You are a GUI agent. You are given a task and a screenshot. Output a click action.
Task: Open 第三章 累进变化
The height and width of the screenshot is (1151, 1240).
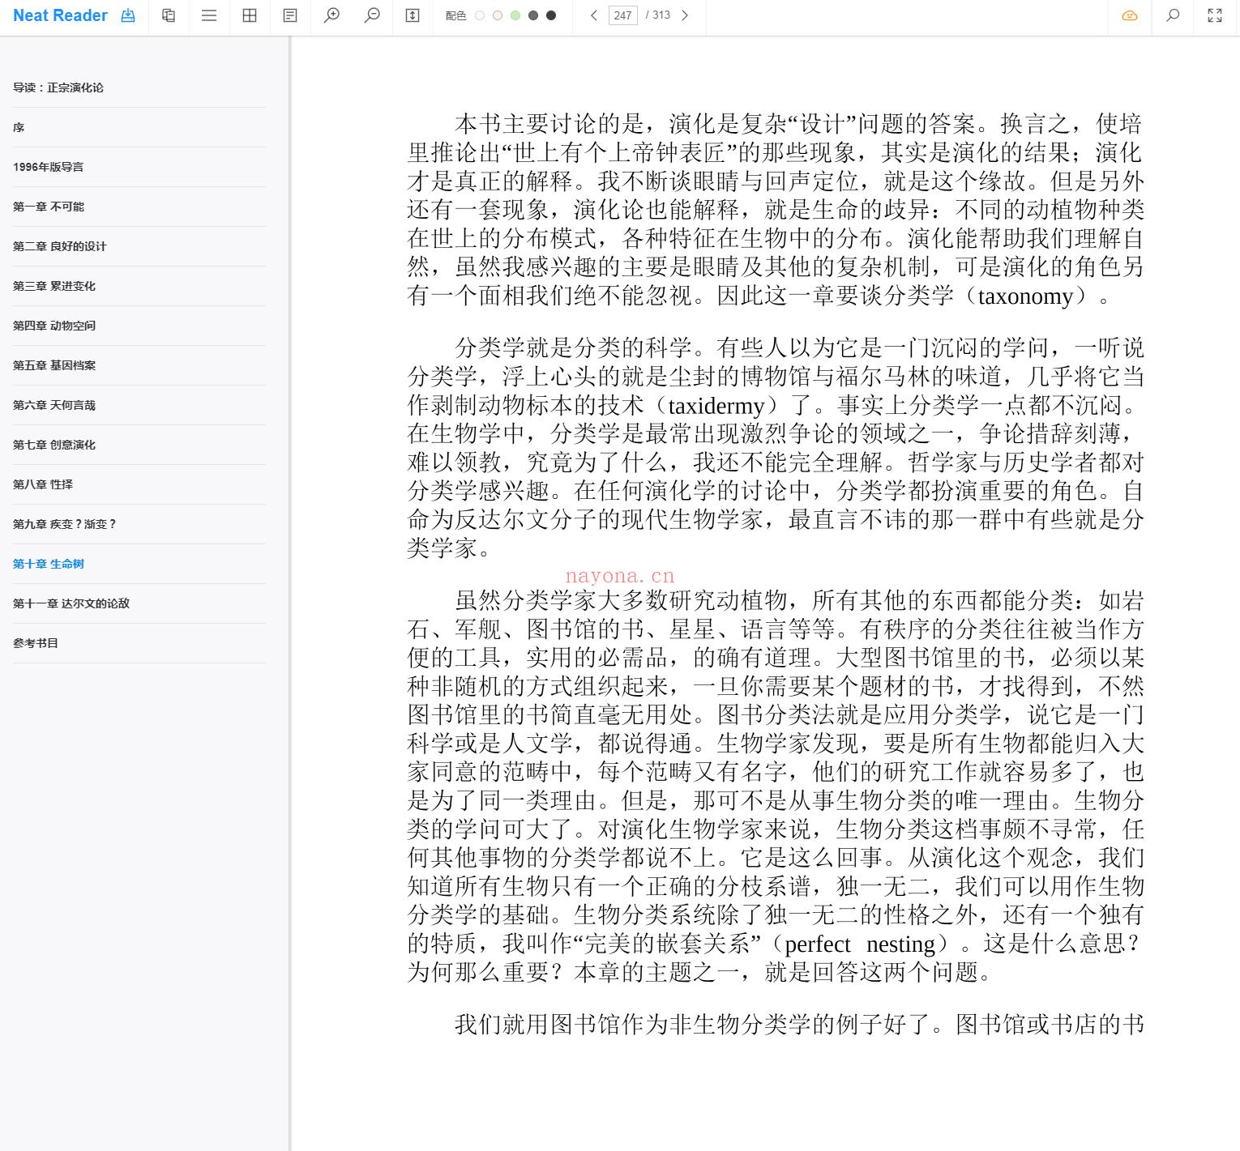tap(54, 286)
